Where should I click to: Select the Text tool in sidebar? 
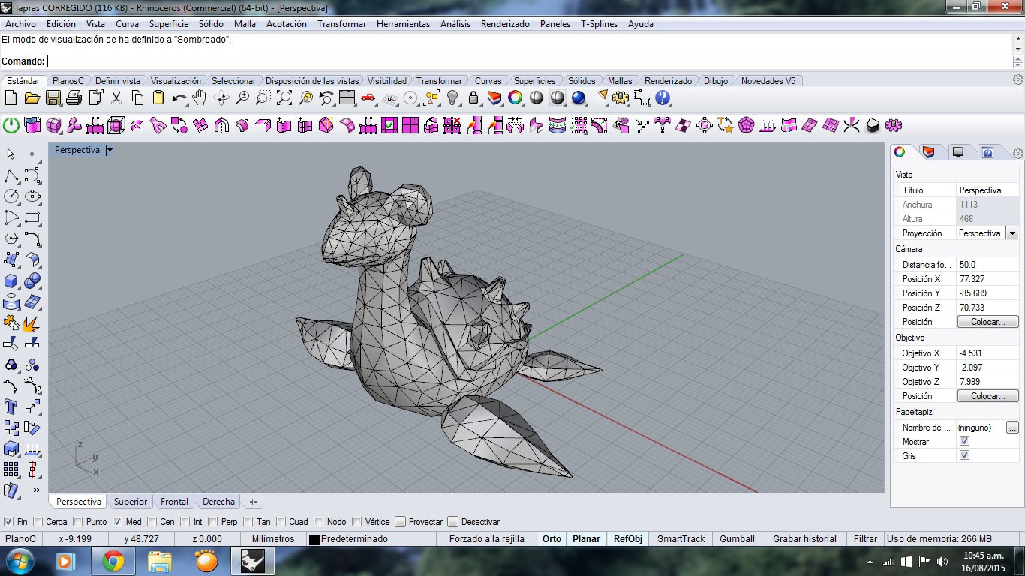[11, 406]
